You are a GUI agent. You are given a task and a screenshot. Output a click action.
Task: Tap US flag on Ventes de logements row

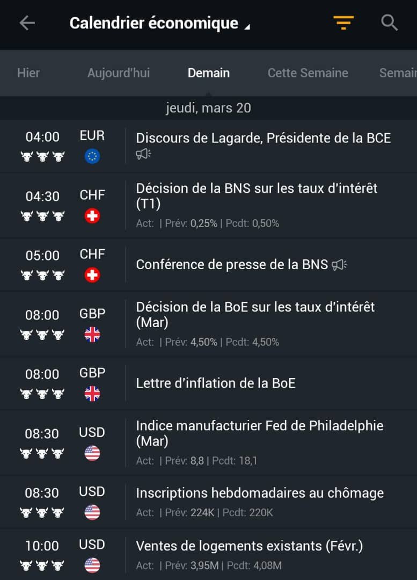pos(92,565)
